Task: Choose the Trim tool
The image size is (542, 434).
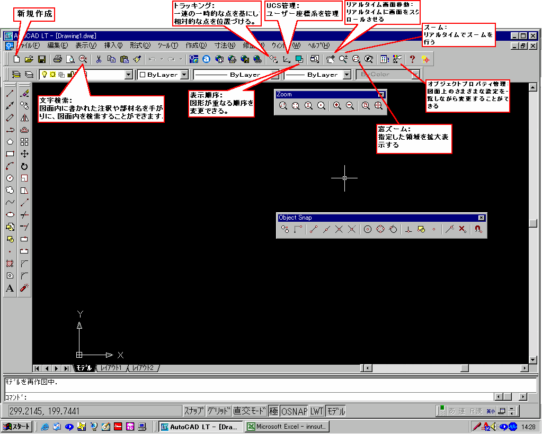Action: 24,215
